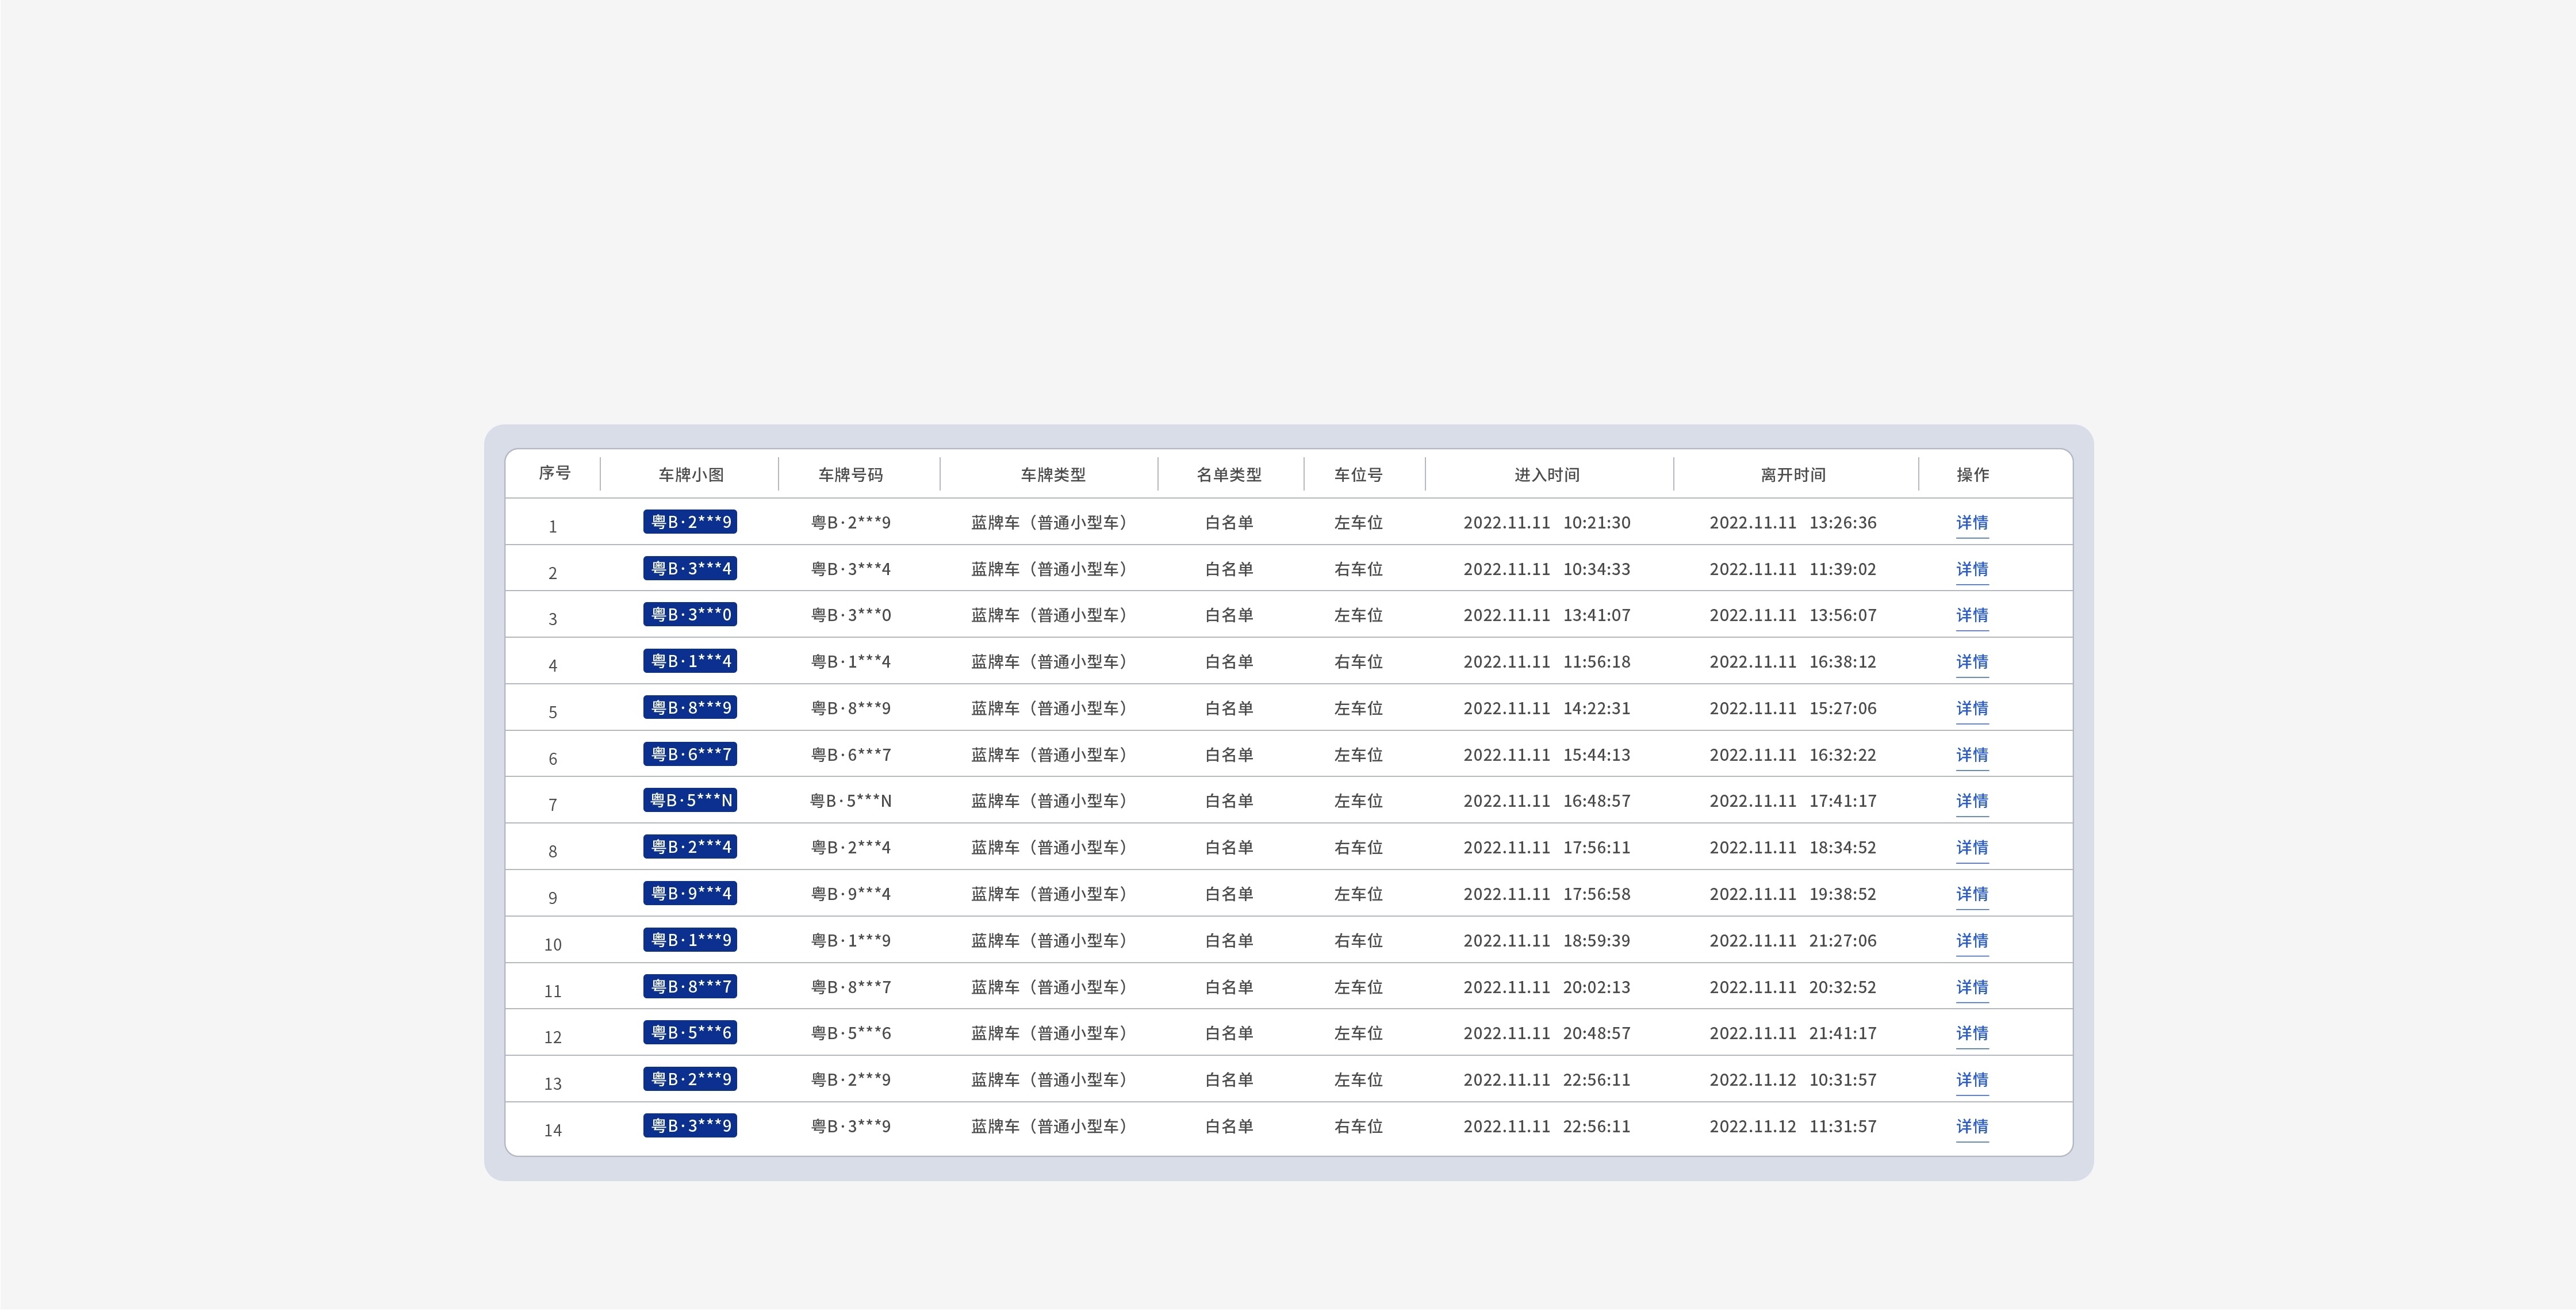Open 详情 link for row 14
Image resolution: width=2576 pixels, height=1310 pixels.
tap(1971, 1126)
